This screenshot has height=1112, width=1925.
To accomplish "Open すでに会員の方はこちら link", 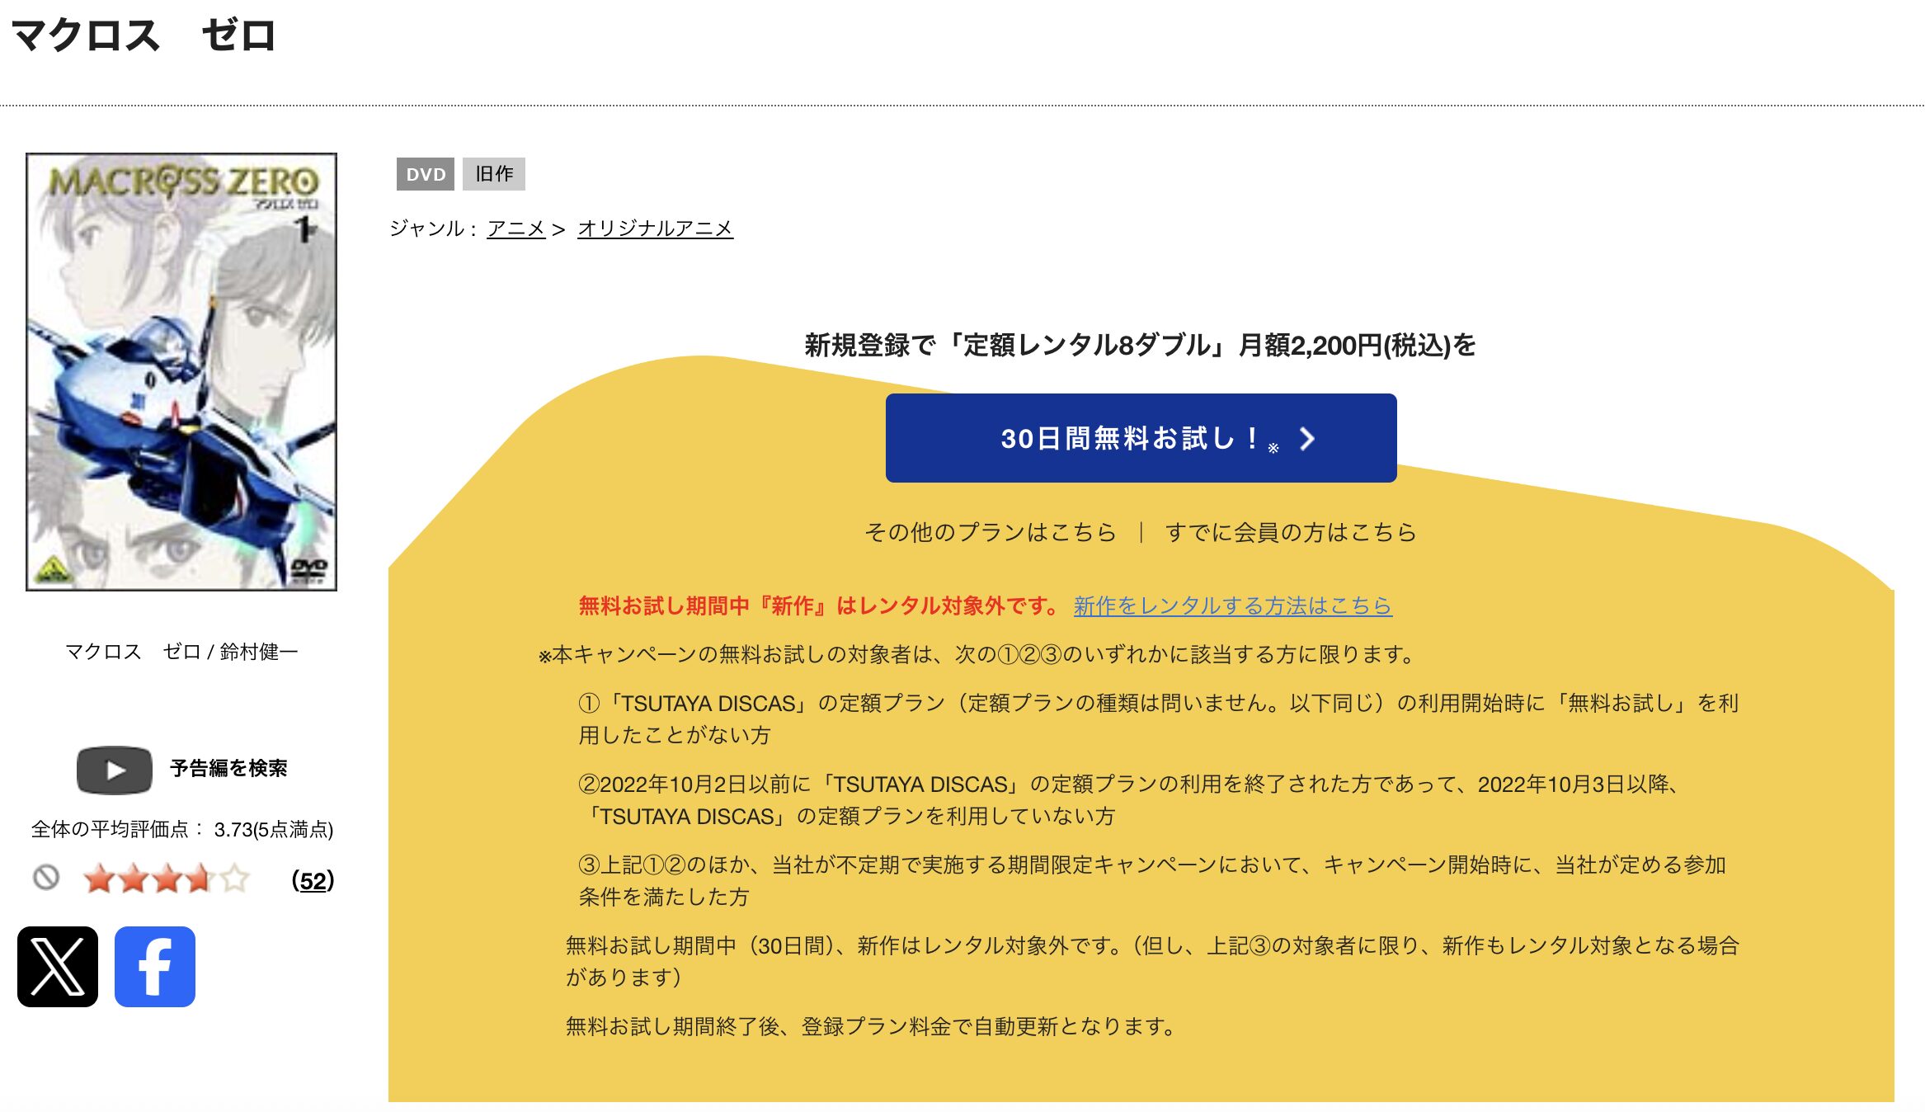I will click(x=1291, y=532).
